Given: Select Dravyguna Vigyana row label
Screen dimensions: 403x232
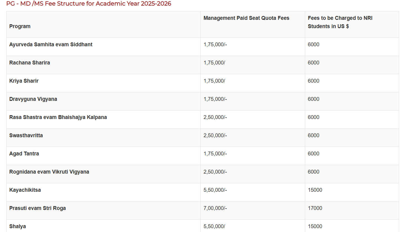Looking at the screenshot, I should 33,99.
